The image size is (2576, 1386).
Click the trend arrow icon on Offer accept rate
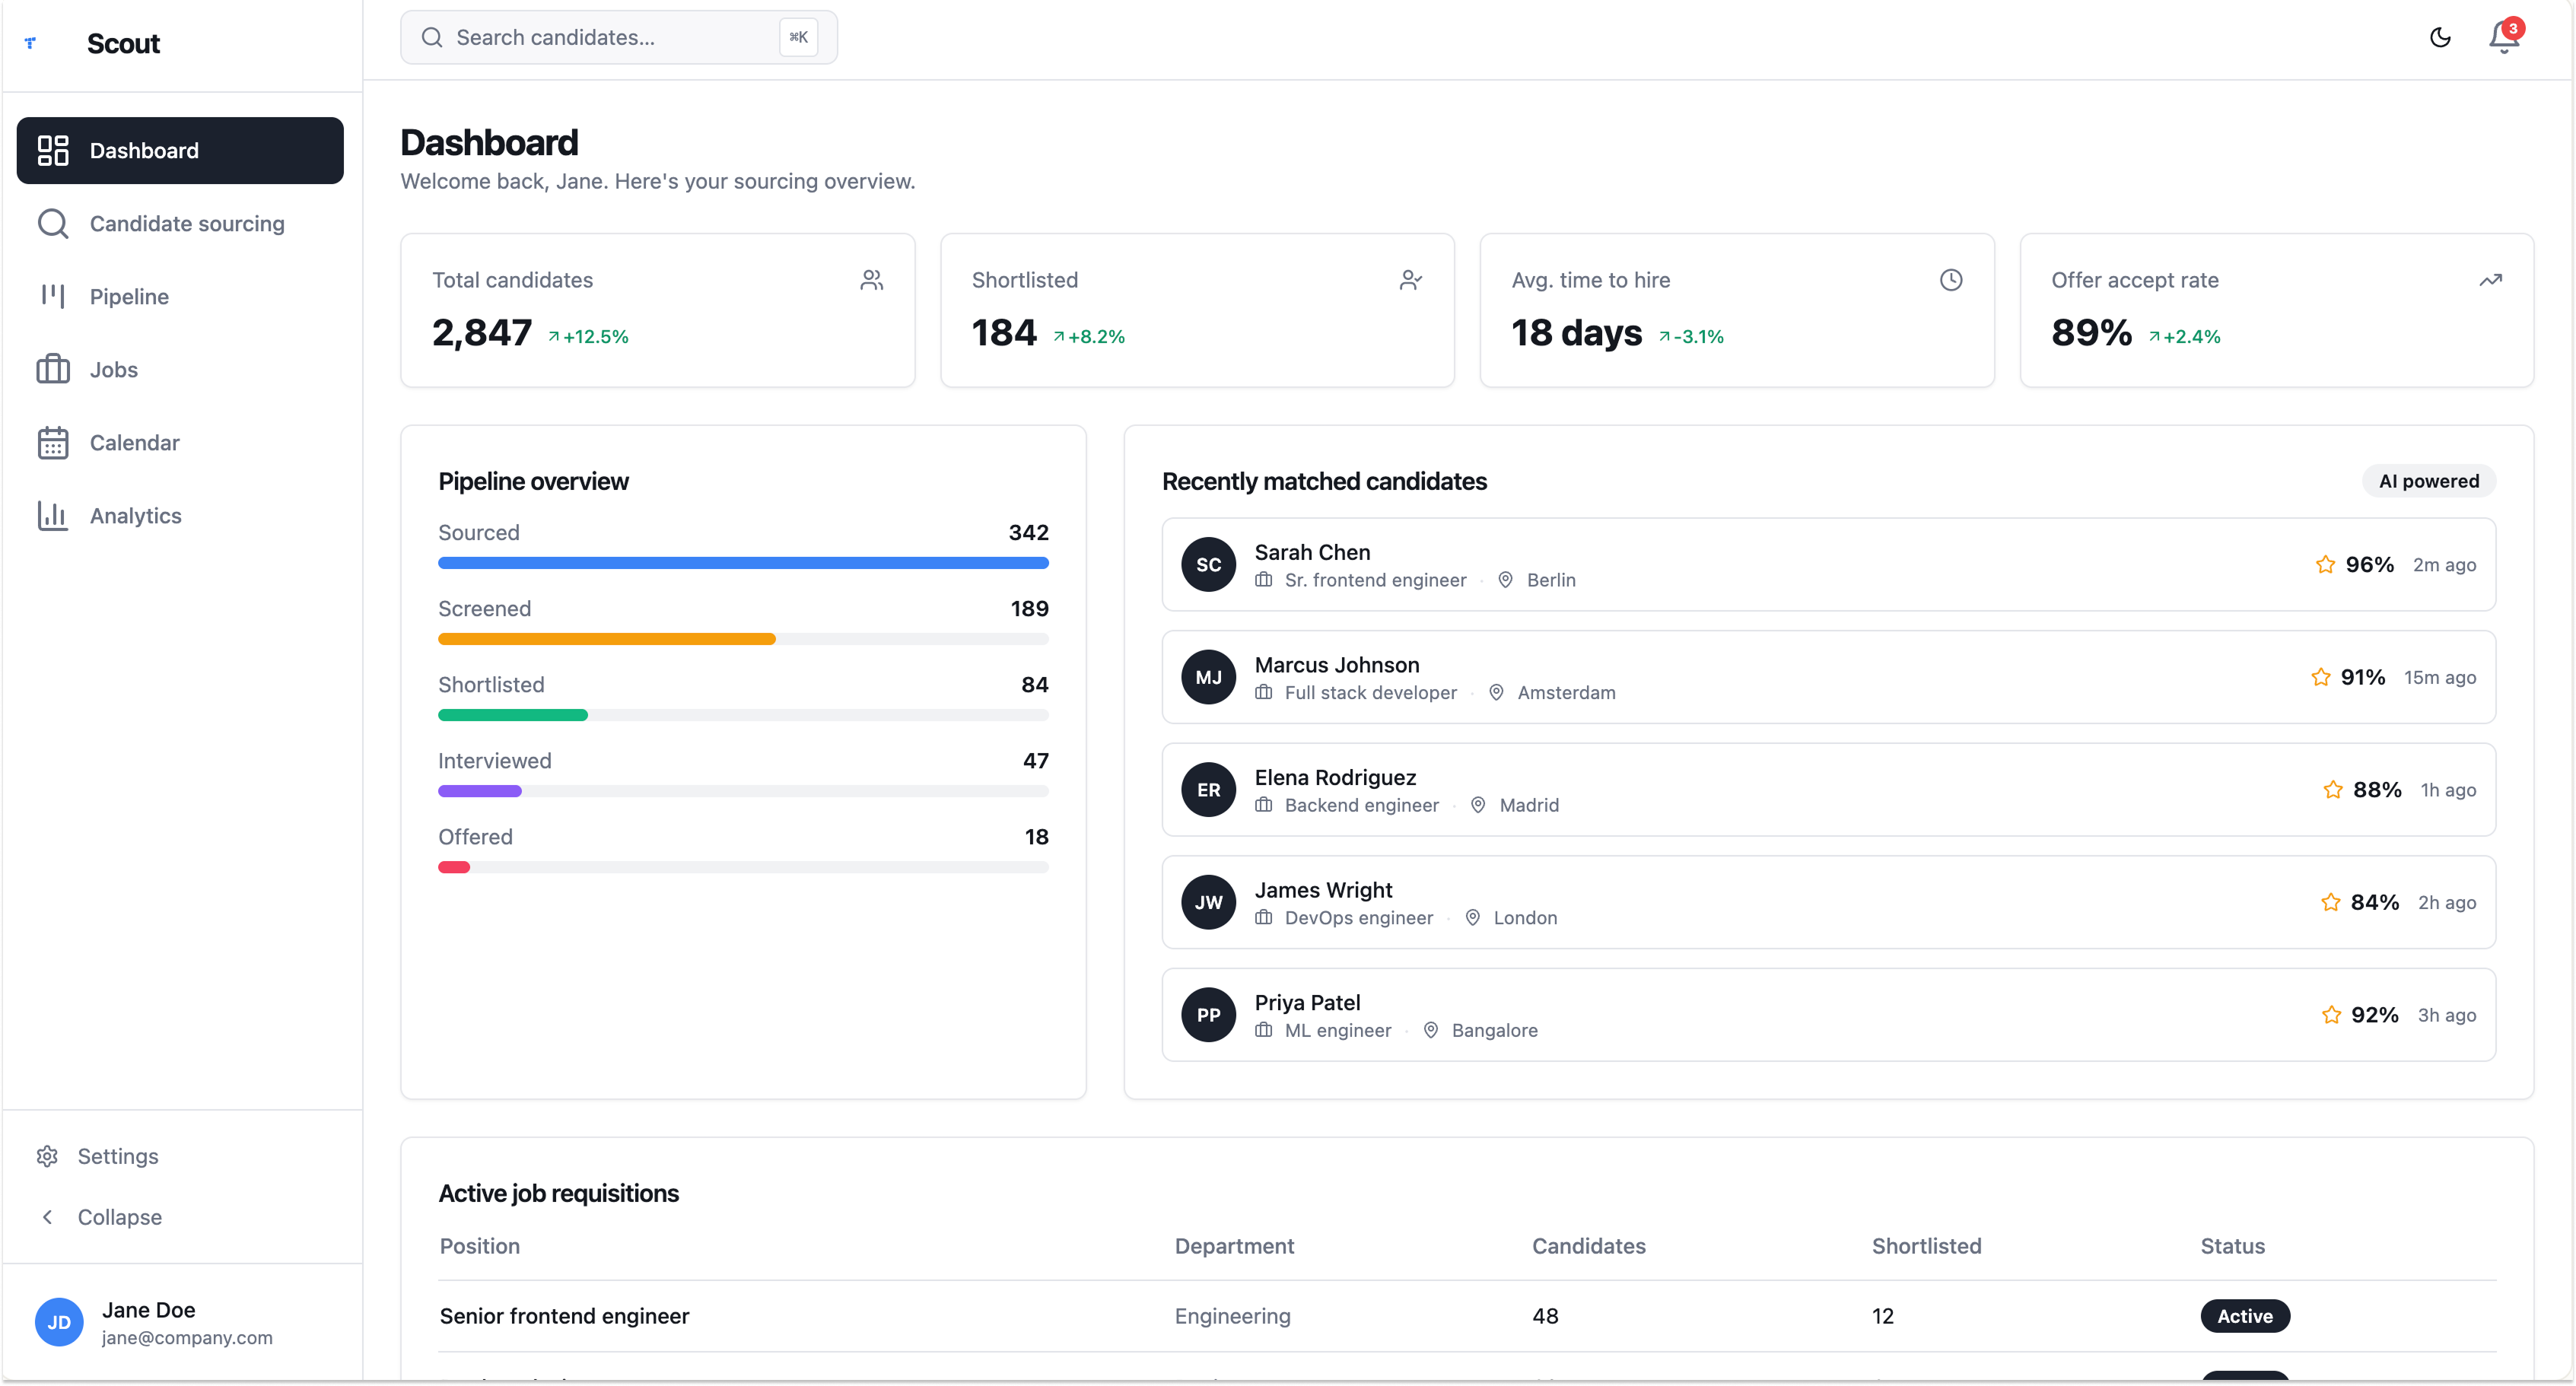(2490, 280)
